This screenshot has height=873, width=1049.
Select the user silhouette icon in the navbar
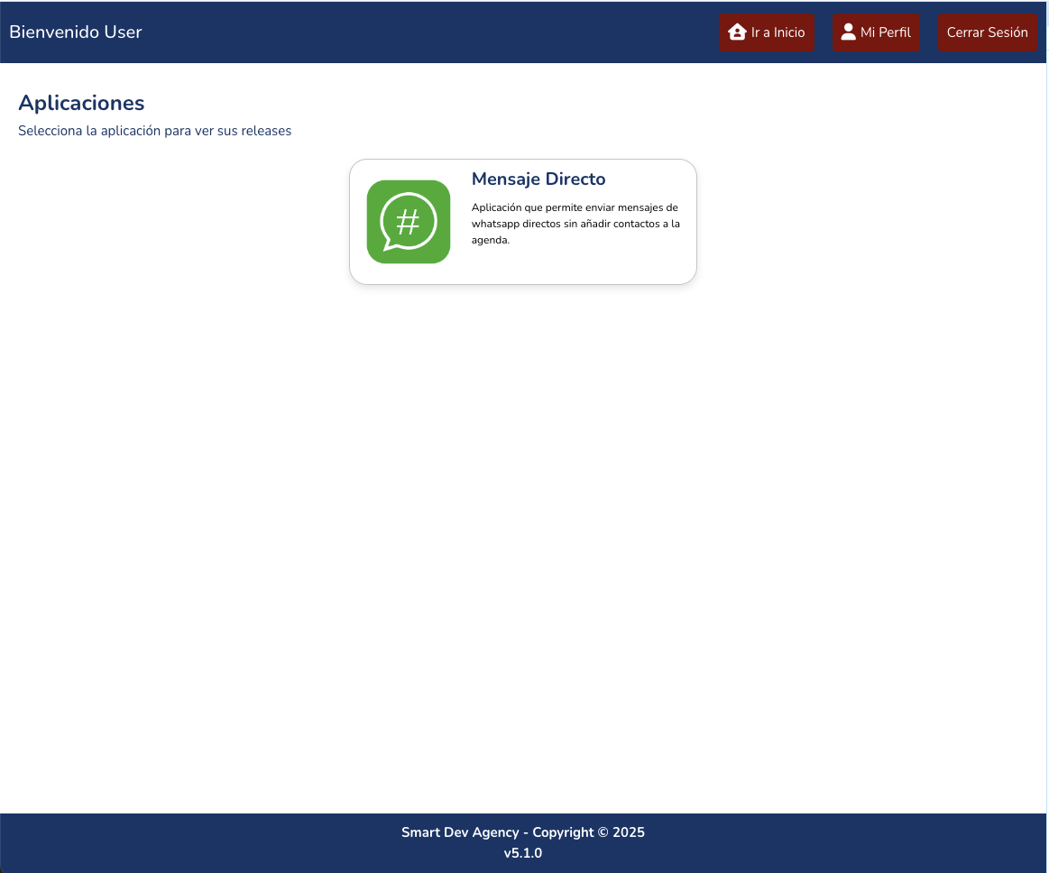click(x=848, y=32)
